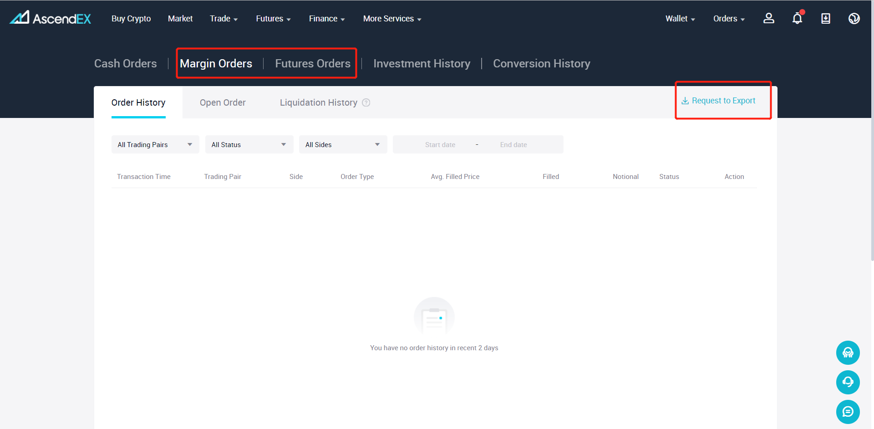Select the Order History sub-tab
The image size is (874, 429).
coord(138,102)
